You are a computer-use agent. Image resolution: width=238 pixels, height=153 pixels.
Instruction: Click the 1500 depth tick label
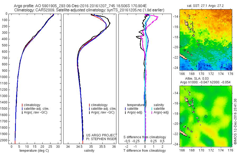pos(4,109)
